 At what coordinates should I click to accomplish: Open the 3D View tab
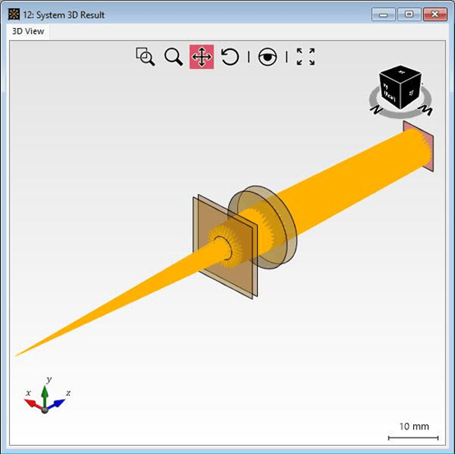[x=28, y=31]
